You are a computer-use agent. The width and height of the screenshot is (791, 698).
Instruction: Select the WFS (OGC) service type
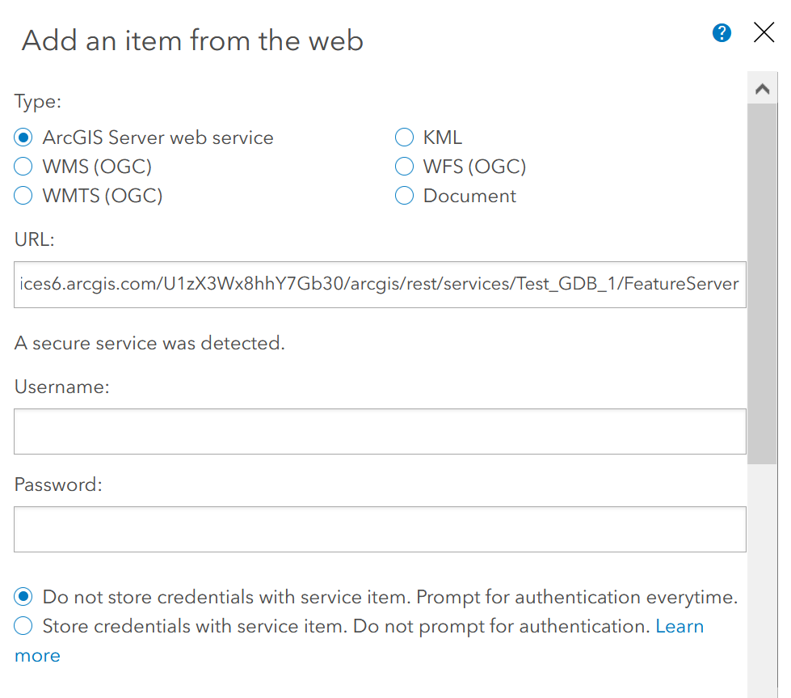pyautogui.click(x=404, y=167)
